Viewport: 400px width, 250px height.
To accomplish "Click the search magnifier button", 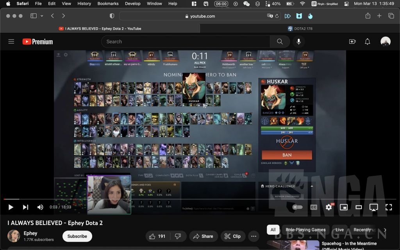I will (280, 41).
